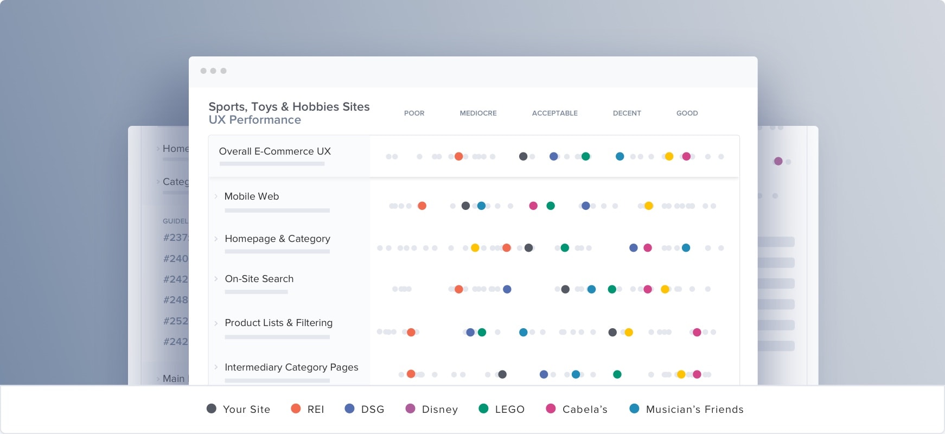
Task: Click the DECENT column header
Action: [627, 113]
